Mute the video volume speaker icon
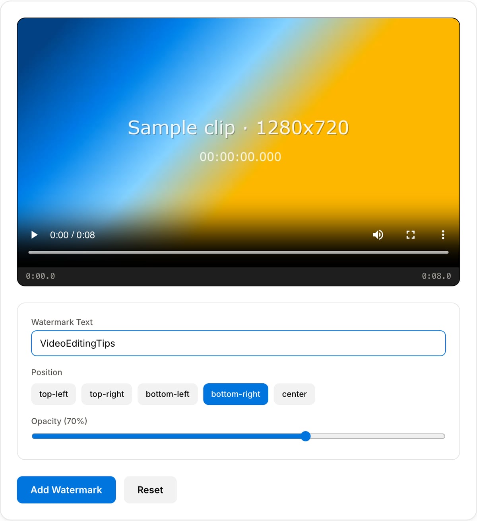Screen dimensions: 477x521 tap(378, 235)
